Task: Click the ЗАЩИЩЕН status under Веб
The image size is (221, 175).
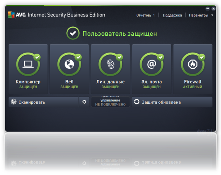Action: [x=69, y=87]
